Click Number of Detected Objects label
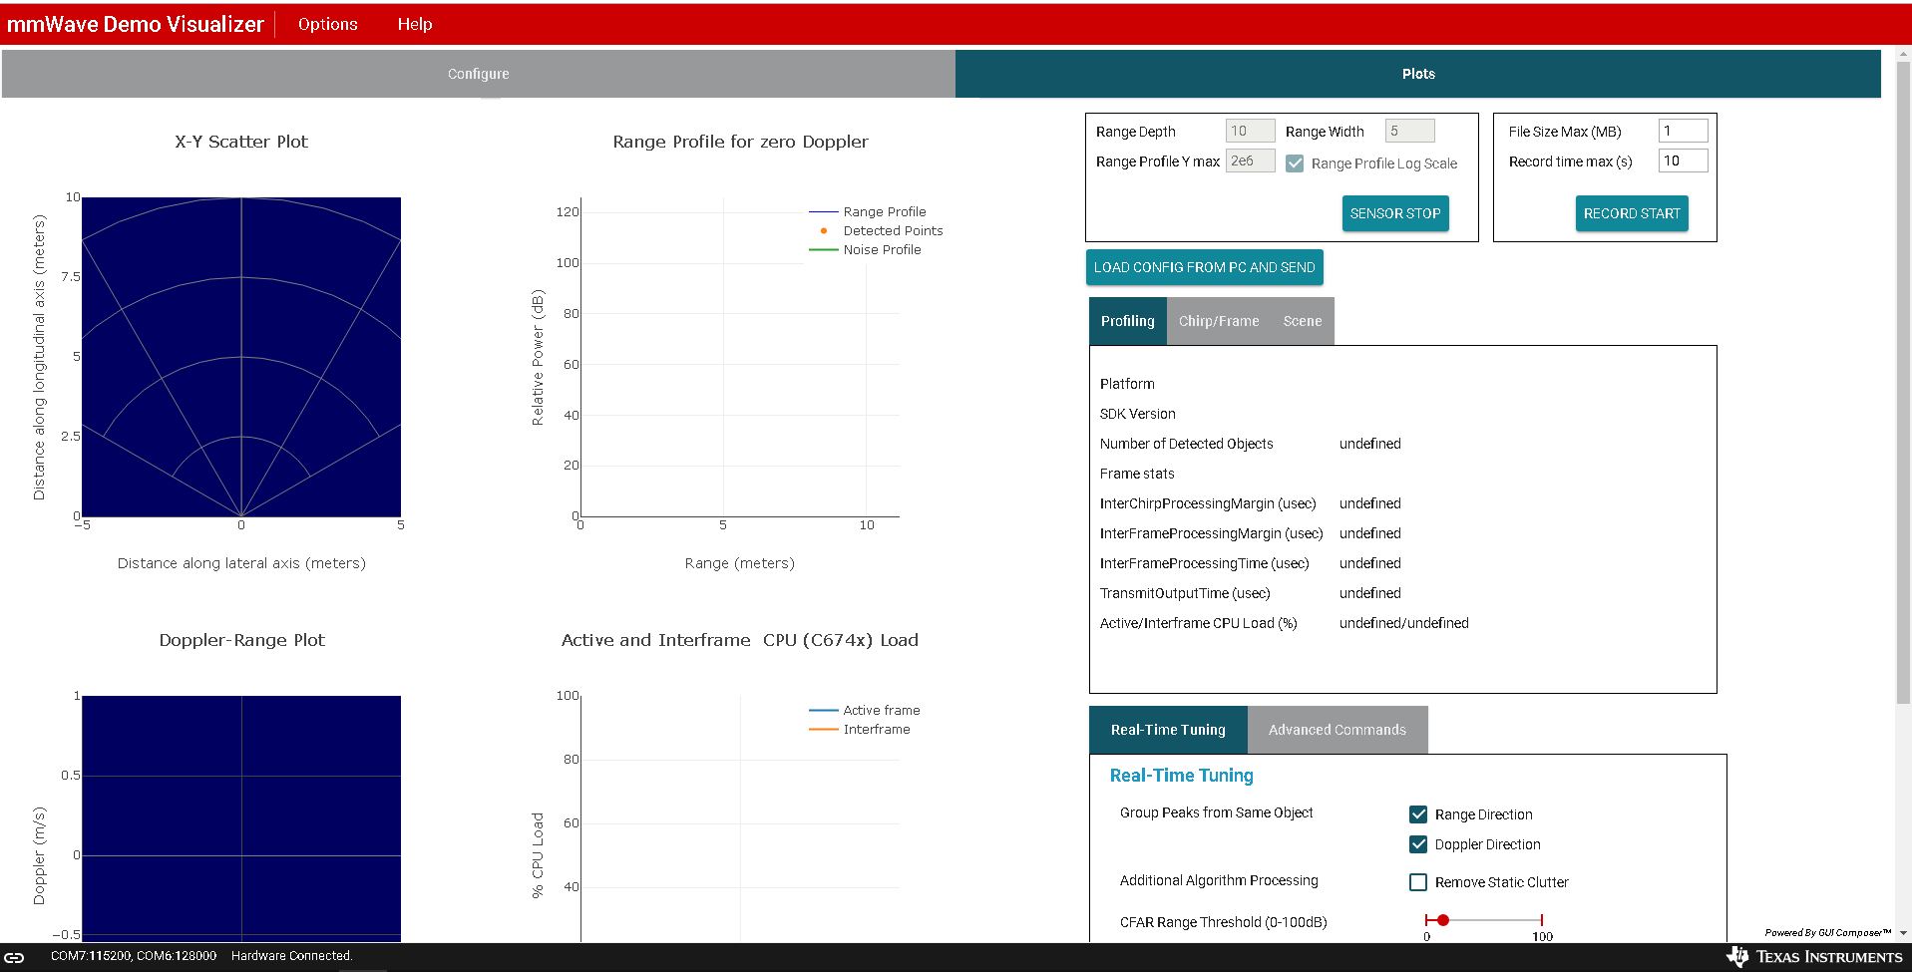The height and width of the screenshot is (972, 1912). point(1187,444)
